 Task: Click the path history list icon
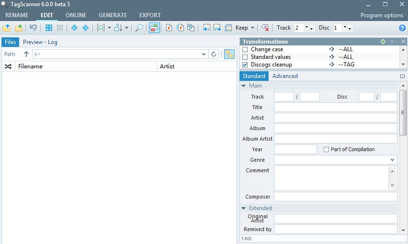(x=37, y=55)
